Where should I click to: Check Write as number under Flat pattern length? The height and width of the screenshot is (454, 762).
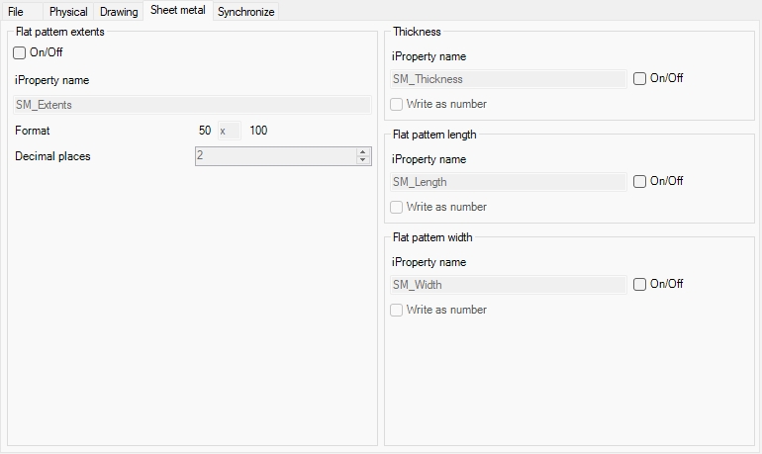pos(397,208)
